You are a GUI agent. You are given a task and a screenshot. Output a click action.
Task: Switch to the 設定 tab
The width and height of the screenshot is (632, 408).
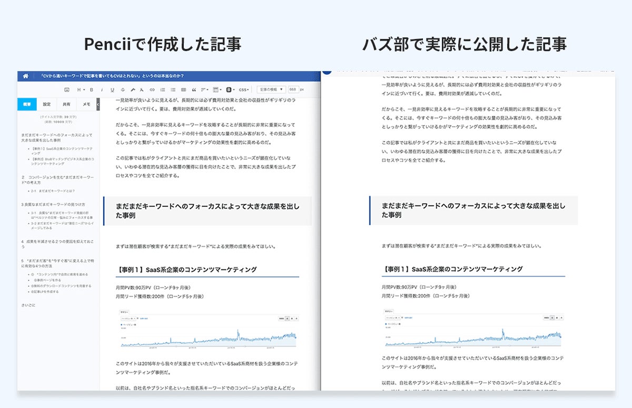click(47, 104)
